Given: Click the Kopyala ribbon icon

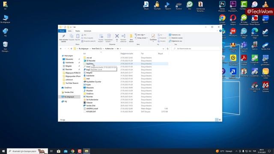Looking at the screenshot, I should click(71, 36).
